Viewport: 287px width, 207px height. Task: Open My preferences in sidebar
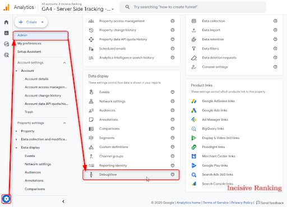[x=29, y=43]
